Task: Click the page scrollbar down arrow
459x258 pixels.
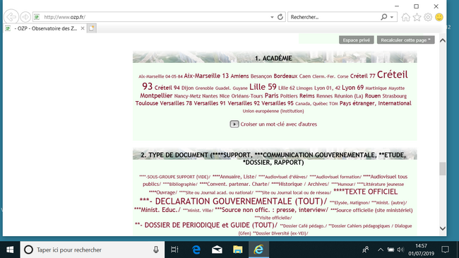Action: [443, 228]
